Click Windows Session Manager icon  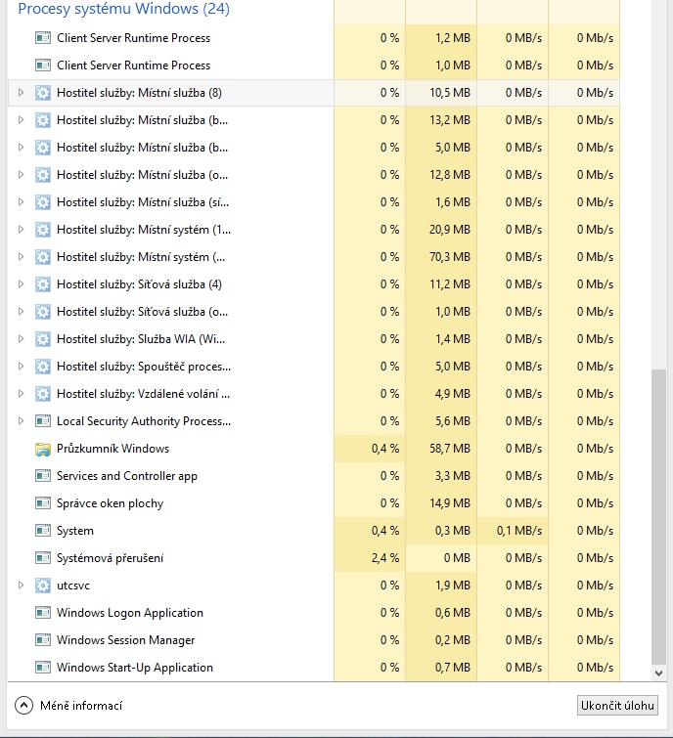click(x=43, y=640)
